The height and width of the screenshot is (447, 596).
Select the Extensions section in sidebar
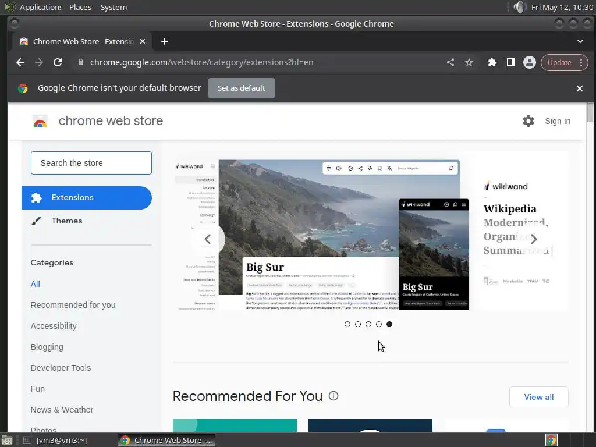pos(87,198)
